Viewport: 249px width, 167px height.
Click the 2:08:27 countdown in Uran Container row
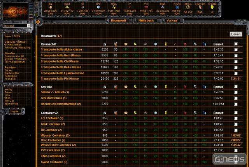(x=236, y=140)
